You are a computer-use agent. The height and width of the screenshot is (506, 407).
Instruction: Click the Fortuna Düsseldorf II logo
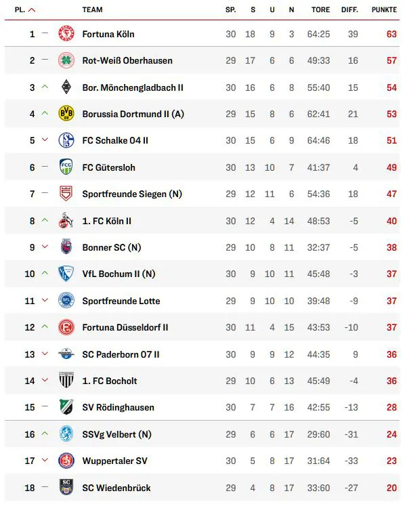pos(66,327)
